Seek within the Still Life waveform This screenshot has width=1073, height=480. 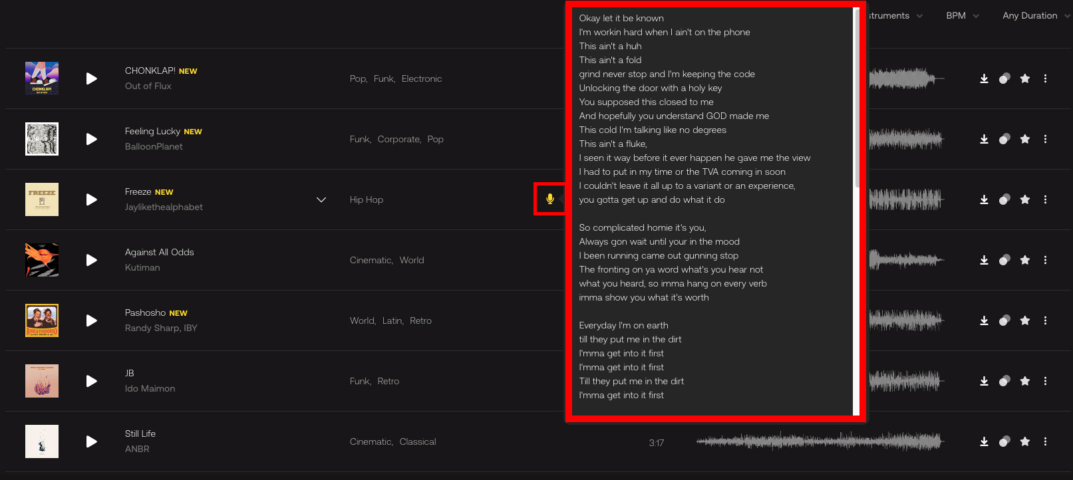tap(820, 441)
